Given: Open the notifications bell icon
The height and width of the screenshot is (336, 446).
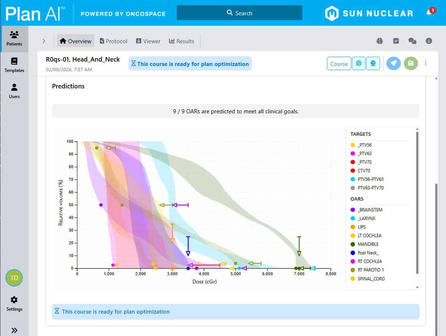Looking at the screenshot, I should [x=429, y=13].
